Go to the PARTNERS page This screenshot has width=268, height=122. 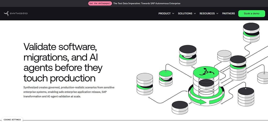coord(228,13)
